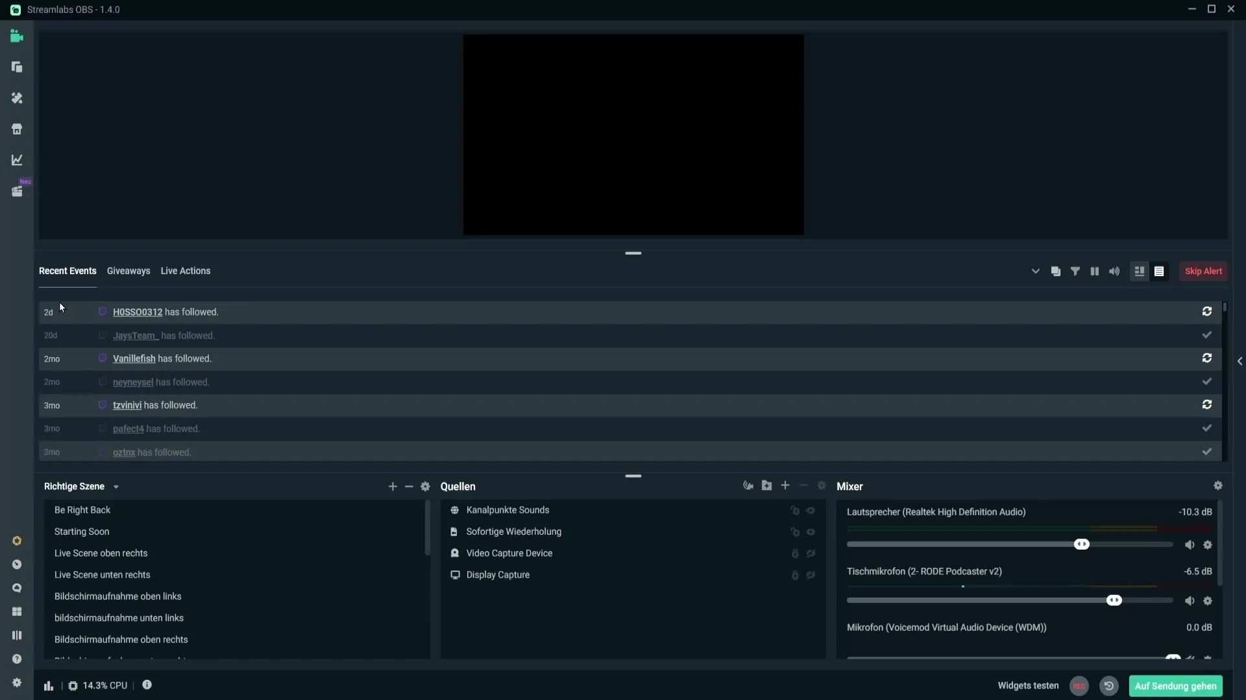This screenshot has height=700, width=1246.
Task: Expand the Richtige Szene collection dropdown
Action: coord(116,487)
